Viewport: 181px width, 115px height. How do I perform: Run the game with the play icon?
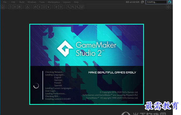pyautogui.click(x=39, y=7)
